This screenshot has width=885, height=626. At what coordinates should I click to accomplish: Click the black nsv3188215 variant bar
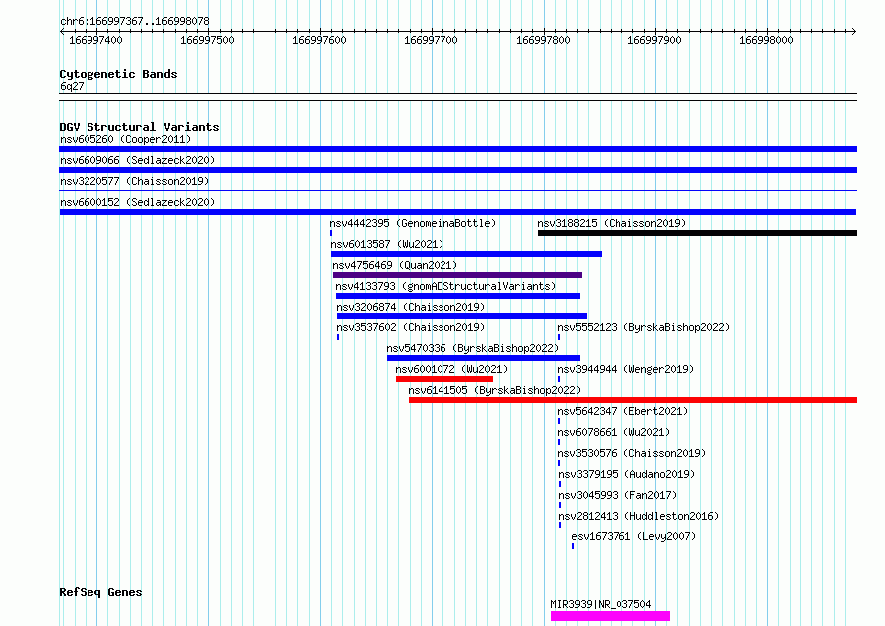(x=698, y=233)
